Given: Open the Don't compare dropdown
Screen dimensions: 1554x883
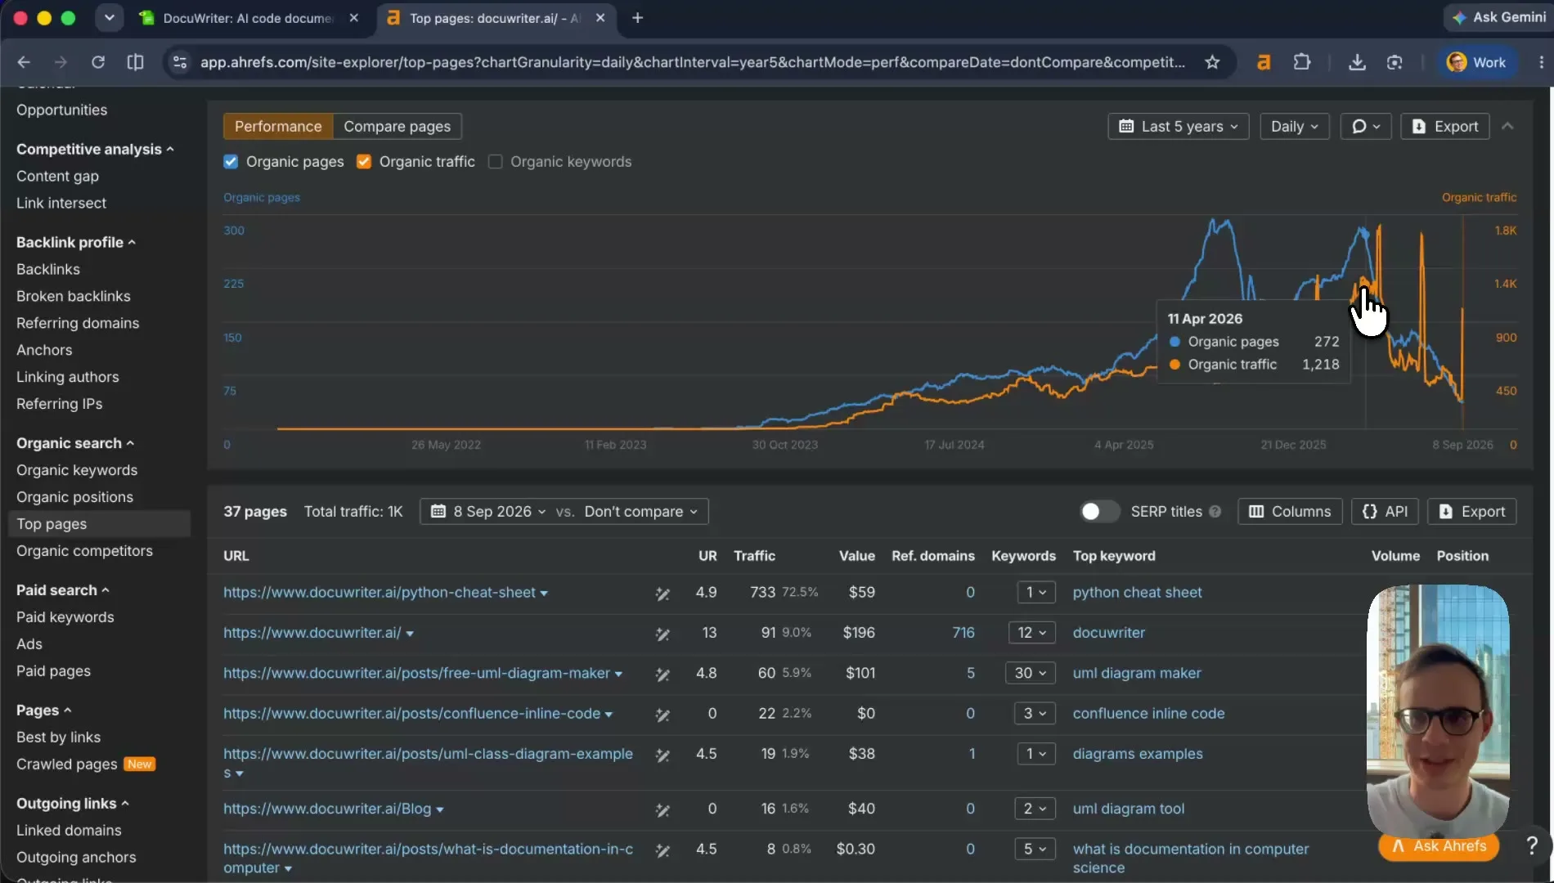Looking at the screenshot, I should [x=641, y=511].
